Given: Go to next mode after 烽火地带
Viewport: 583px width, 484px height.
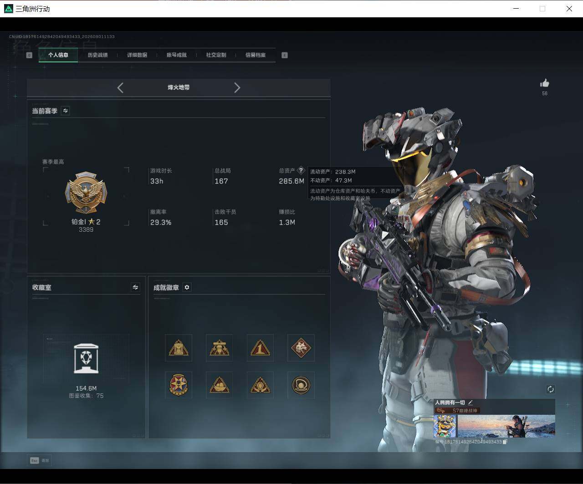Looking at the screenshot, I should click(x=237, y=88).
